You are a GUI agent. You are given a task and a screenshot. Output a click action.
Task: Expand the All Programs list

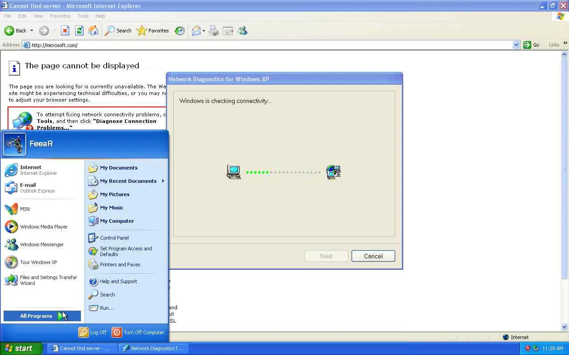point(42,316)
